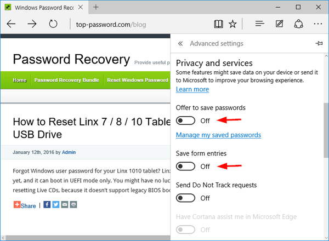Click the 'January 12th, 2016 by' date text
The width and height of the screenshot is (329, 241).
point(37,152)
